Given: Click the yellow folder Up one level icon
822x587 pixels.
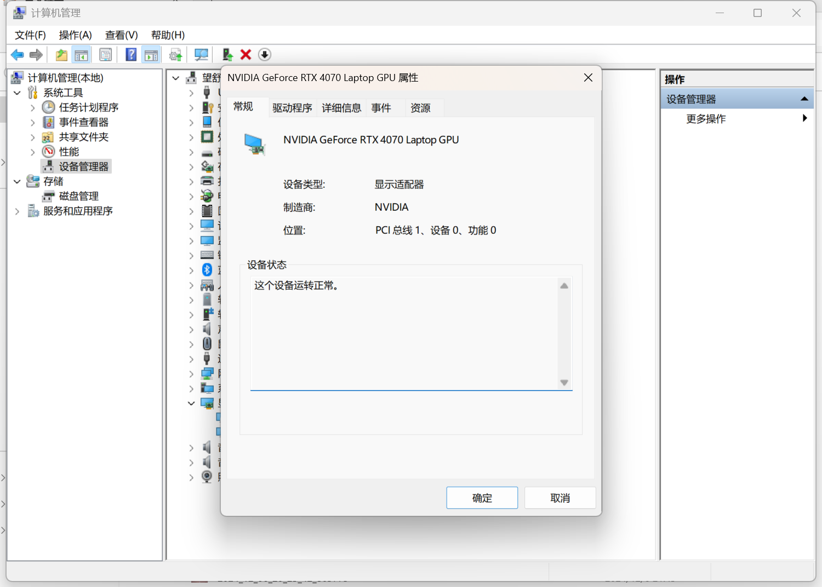Looking at the screenshot, I should coord(61,55).
